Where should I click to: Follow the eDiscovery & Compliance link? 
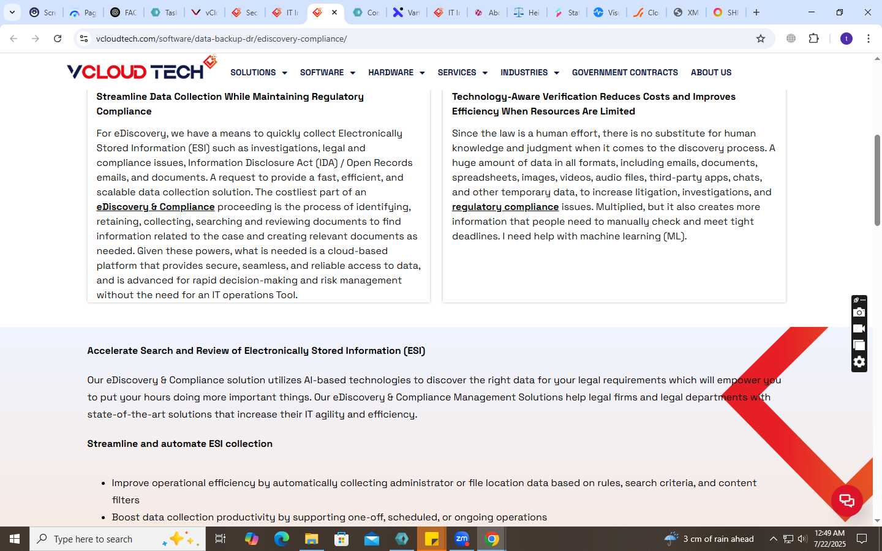[x=156, y=207]
